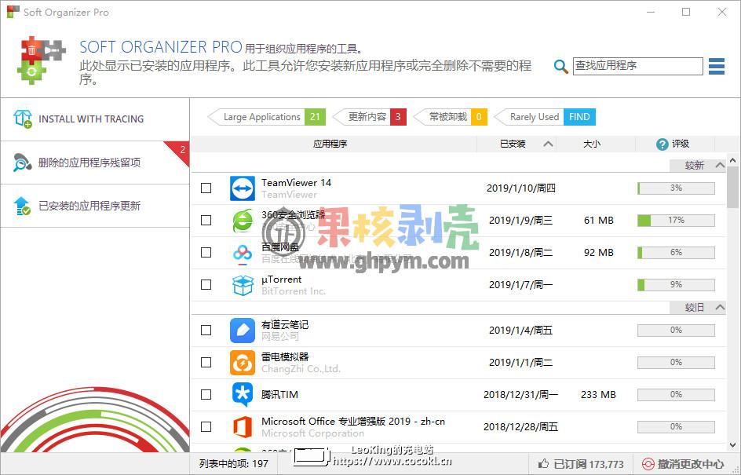The width and height of the screenshot is (741, 475).
Task: Toggle sort arrow on 已安装 column
Action: pos(548,144)
